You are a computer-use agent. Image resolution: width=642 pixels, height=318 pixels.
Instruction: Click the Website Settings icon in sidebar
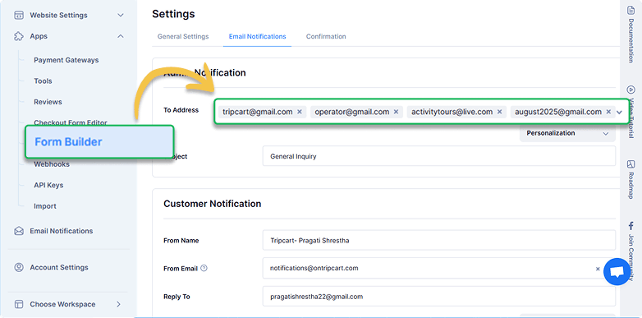tap(19, 15)
